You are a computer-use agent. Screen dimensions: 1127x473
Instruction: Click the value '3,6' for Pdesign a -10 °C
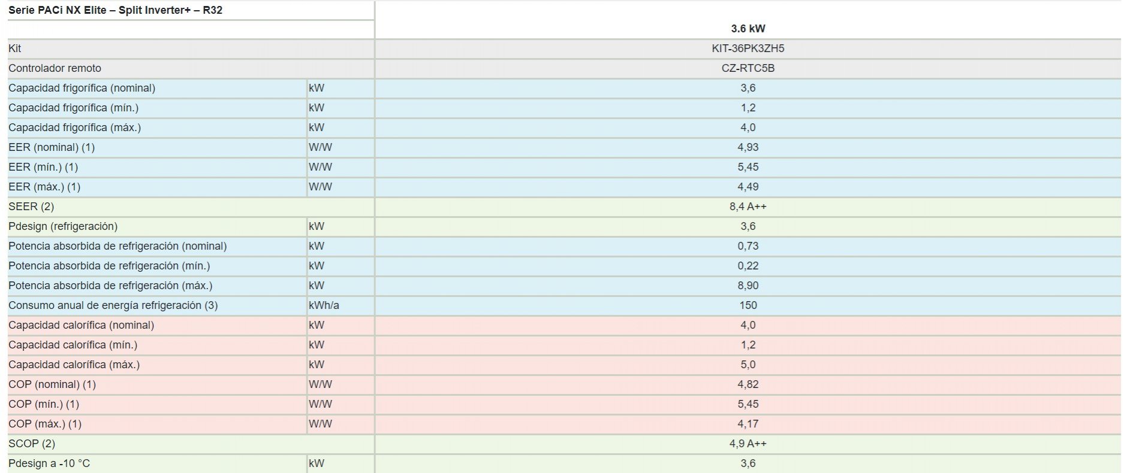[x=748, y=463]
